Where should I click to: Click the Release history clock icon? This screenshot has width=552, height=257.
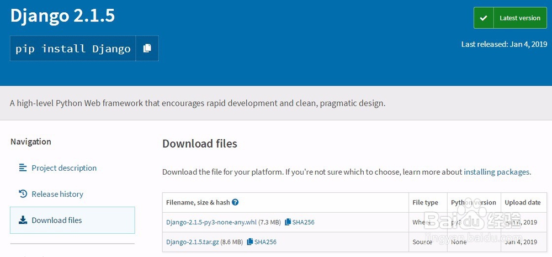click(23, 194)
